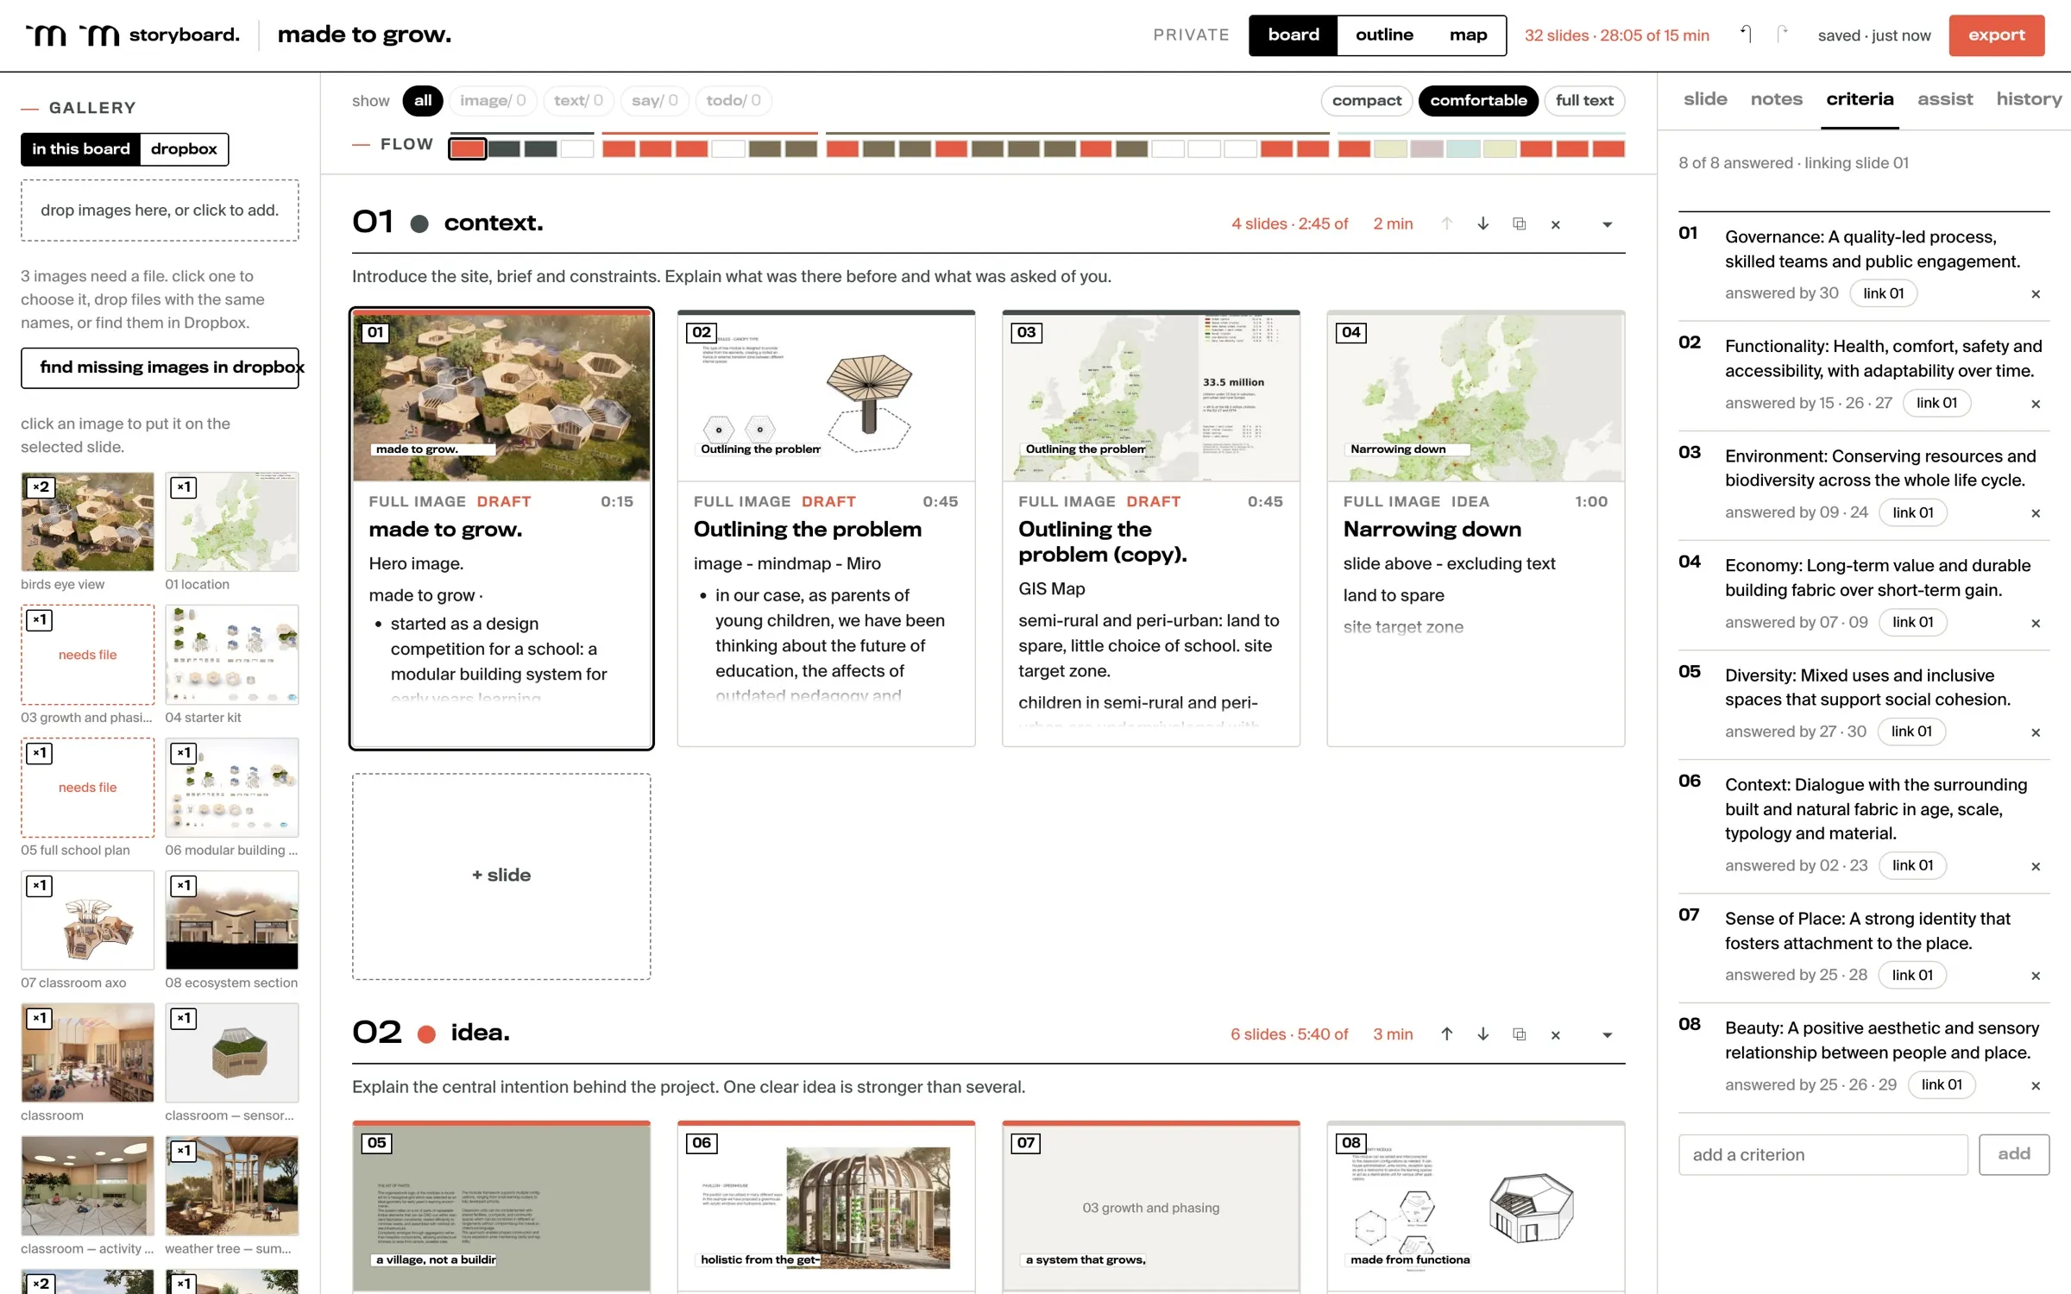
Task: Remove the Diversity criterion
Action: 2036,732
